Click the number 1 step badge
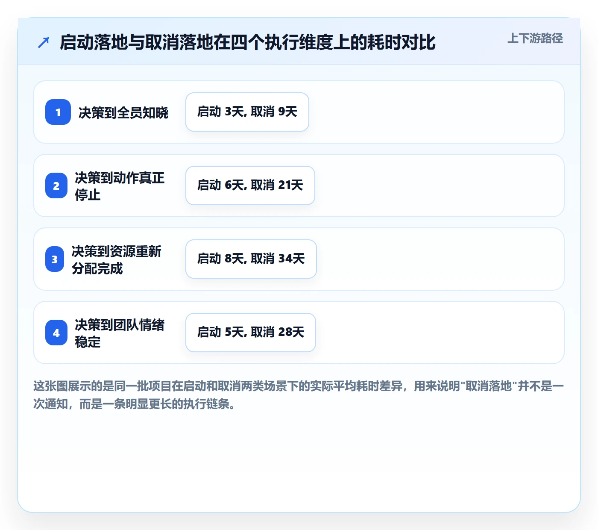 (x=58, y=112)
